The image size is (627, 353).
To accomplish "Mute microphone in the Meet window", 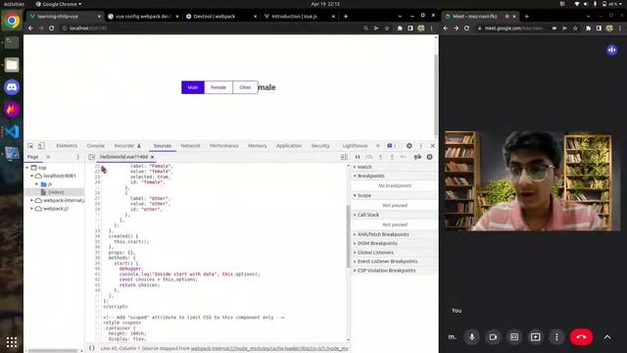I will 472,337.
